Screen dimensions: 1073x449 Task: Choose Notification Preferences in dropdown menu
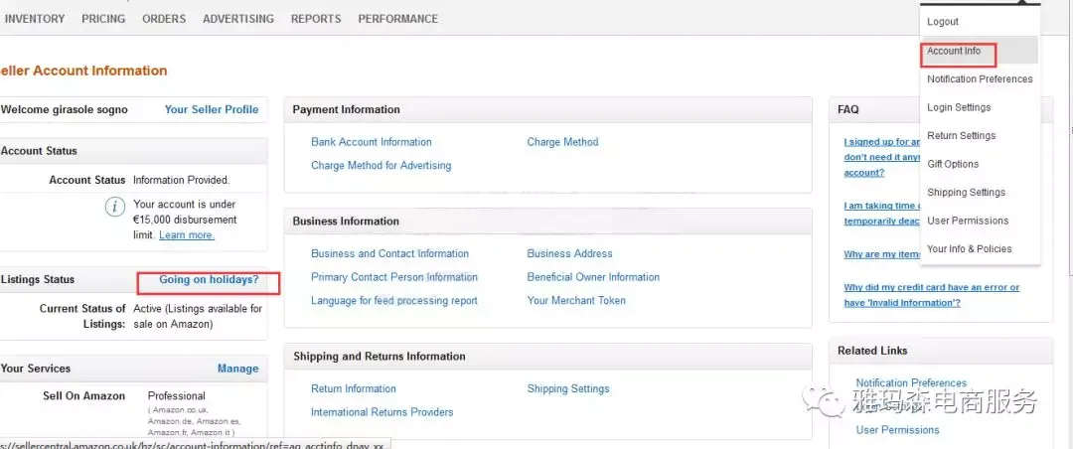[980, 79]
